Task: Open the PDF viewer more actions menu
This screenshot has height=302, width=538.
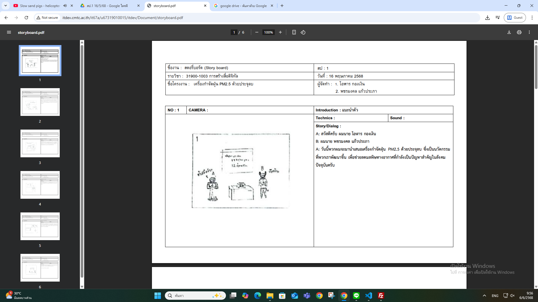Action: (x=529, y=32)
